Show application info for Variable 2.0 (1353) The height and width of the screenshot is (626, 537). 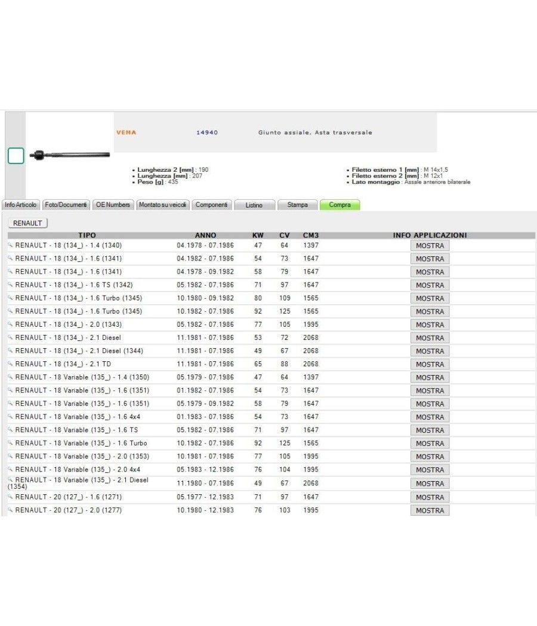pyautogui.click(x=430, y=456)
